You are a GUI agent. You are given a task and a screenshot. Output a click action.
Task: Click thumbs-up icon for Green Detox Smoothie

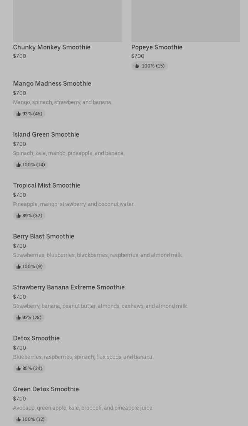(x=18, y=419)
